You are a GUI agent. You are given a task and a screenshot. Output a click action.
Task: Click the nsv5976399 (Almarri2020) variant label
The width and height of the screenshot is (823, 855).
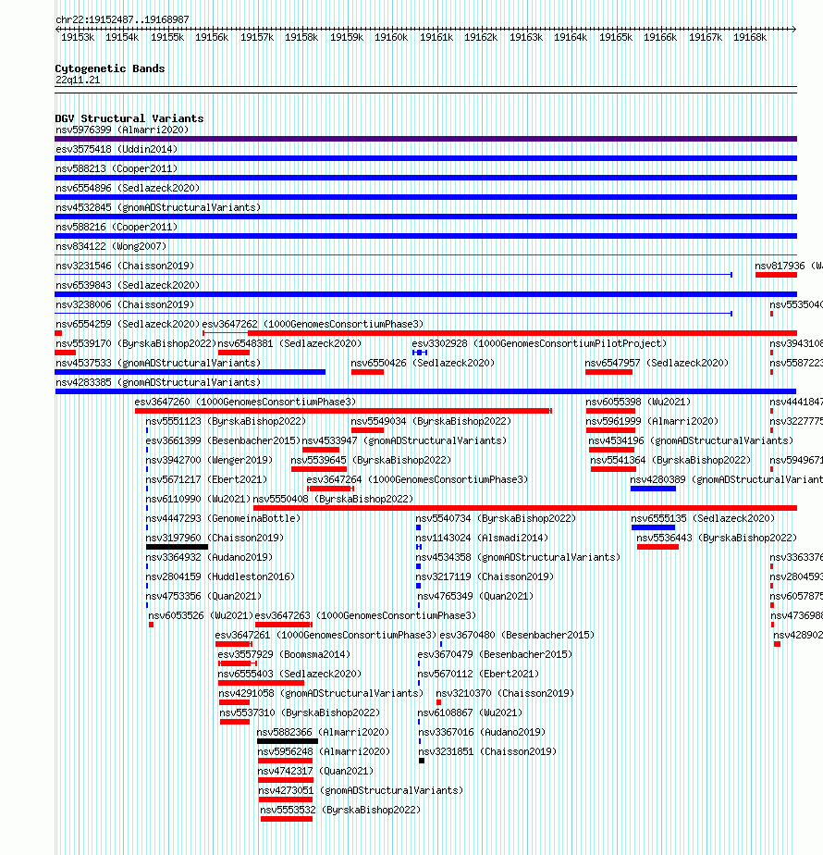click(x=122, y=130)
